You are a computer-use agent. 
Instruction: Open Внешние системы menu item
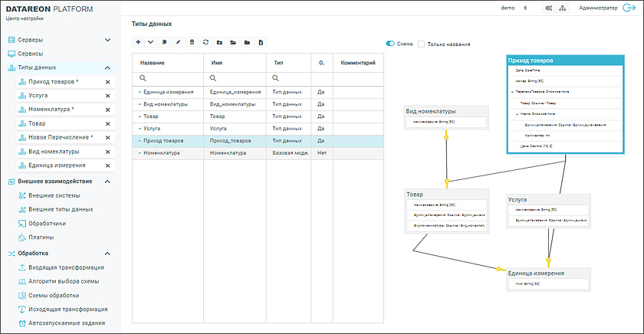pyautogui.click(x=55, y=195)
